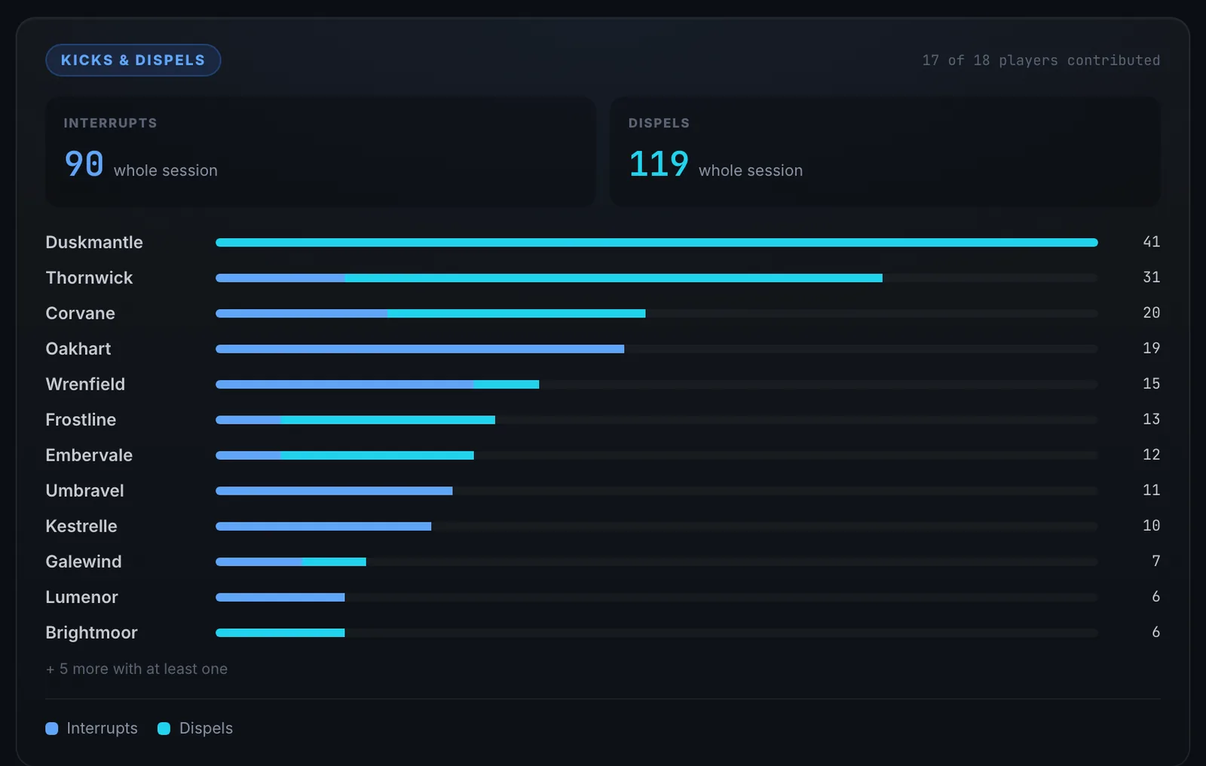Click the Embervale player name

(x=89, y=455)
